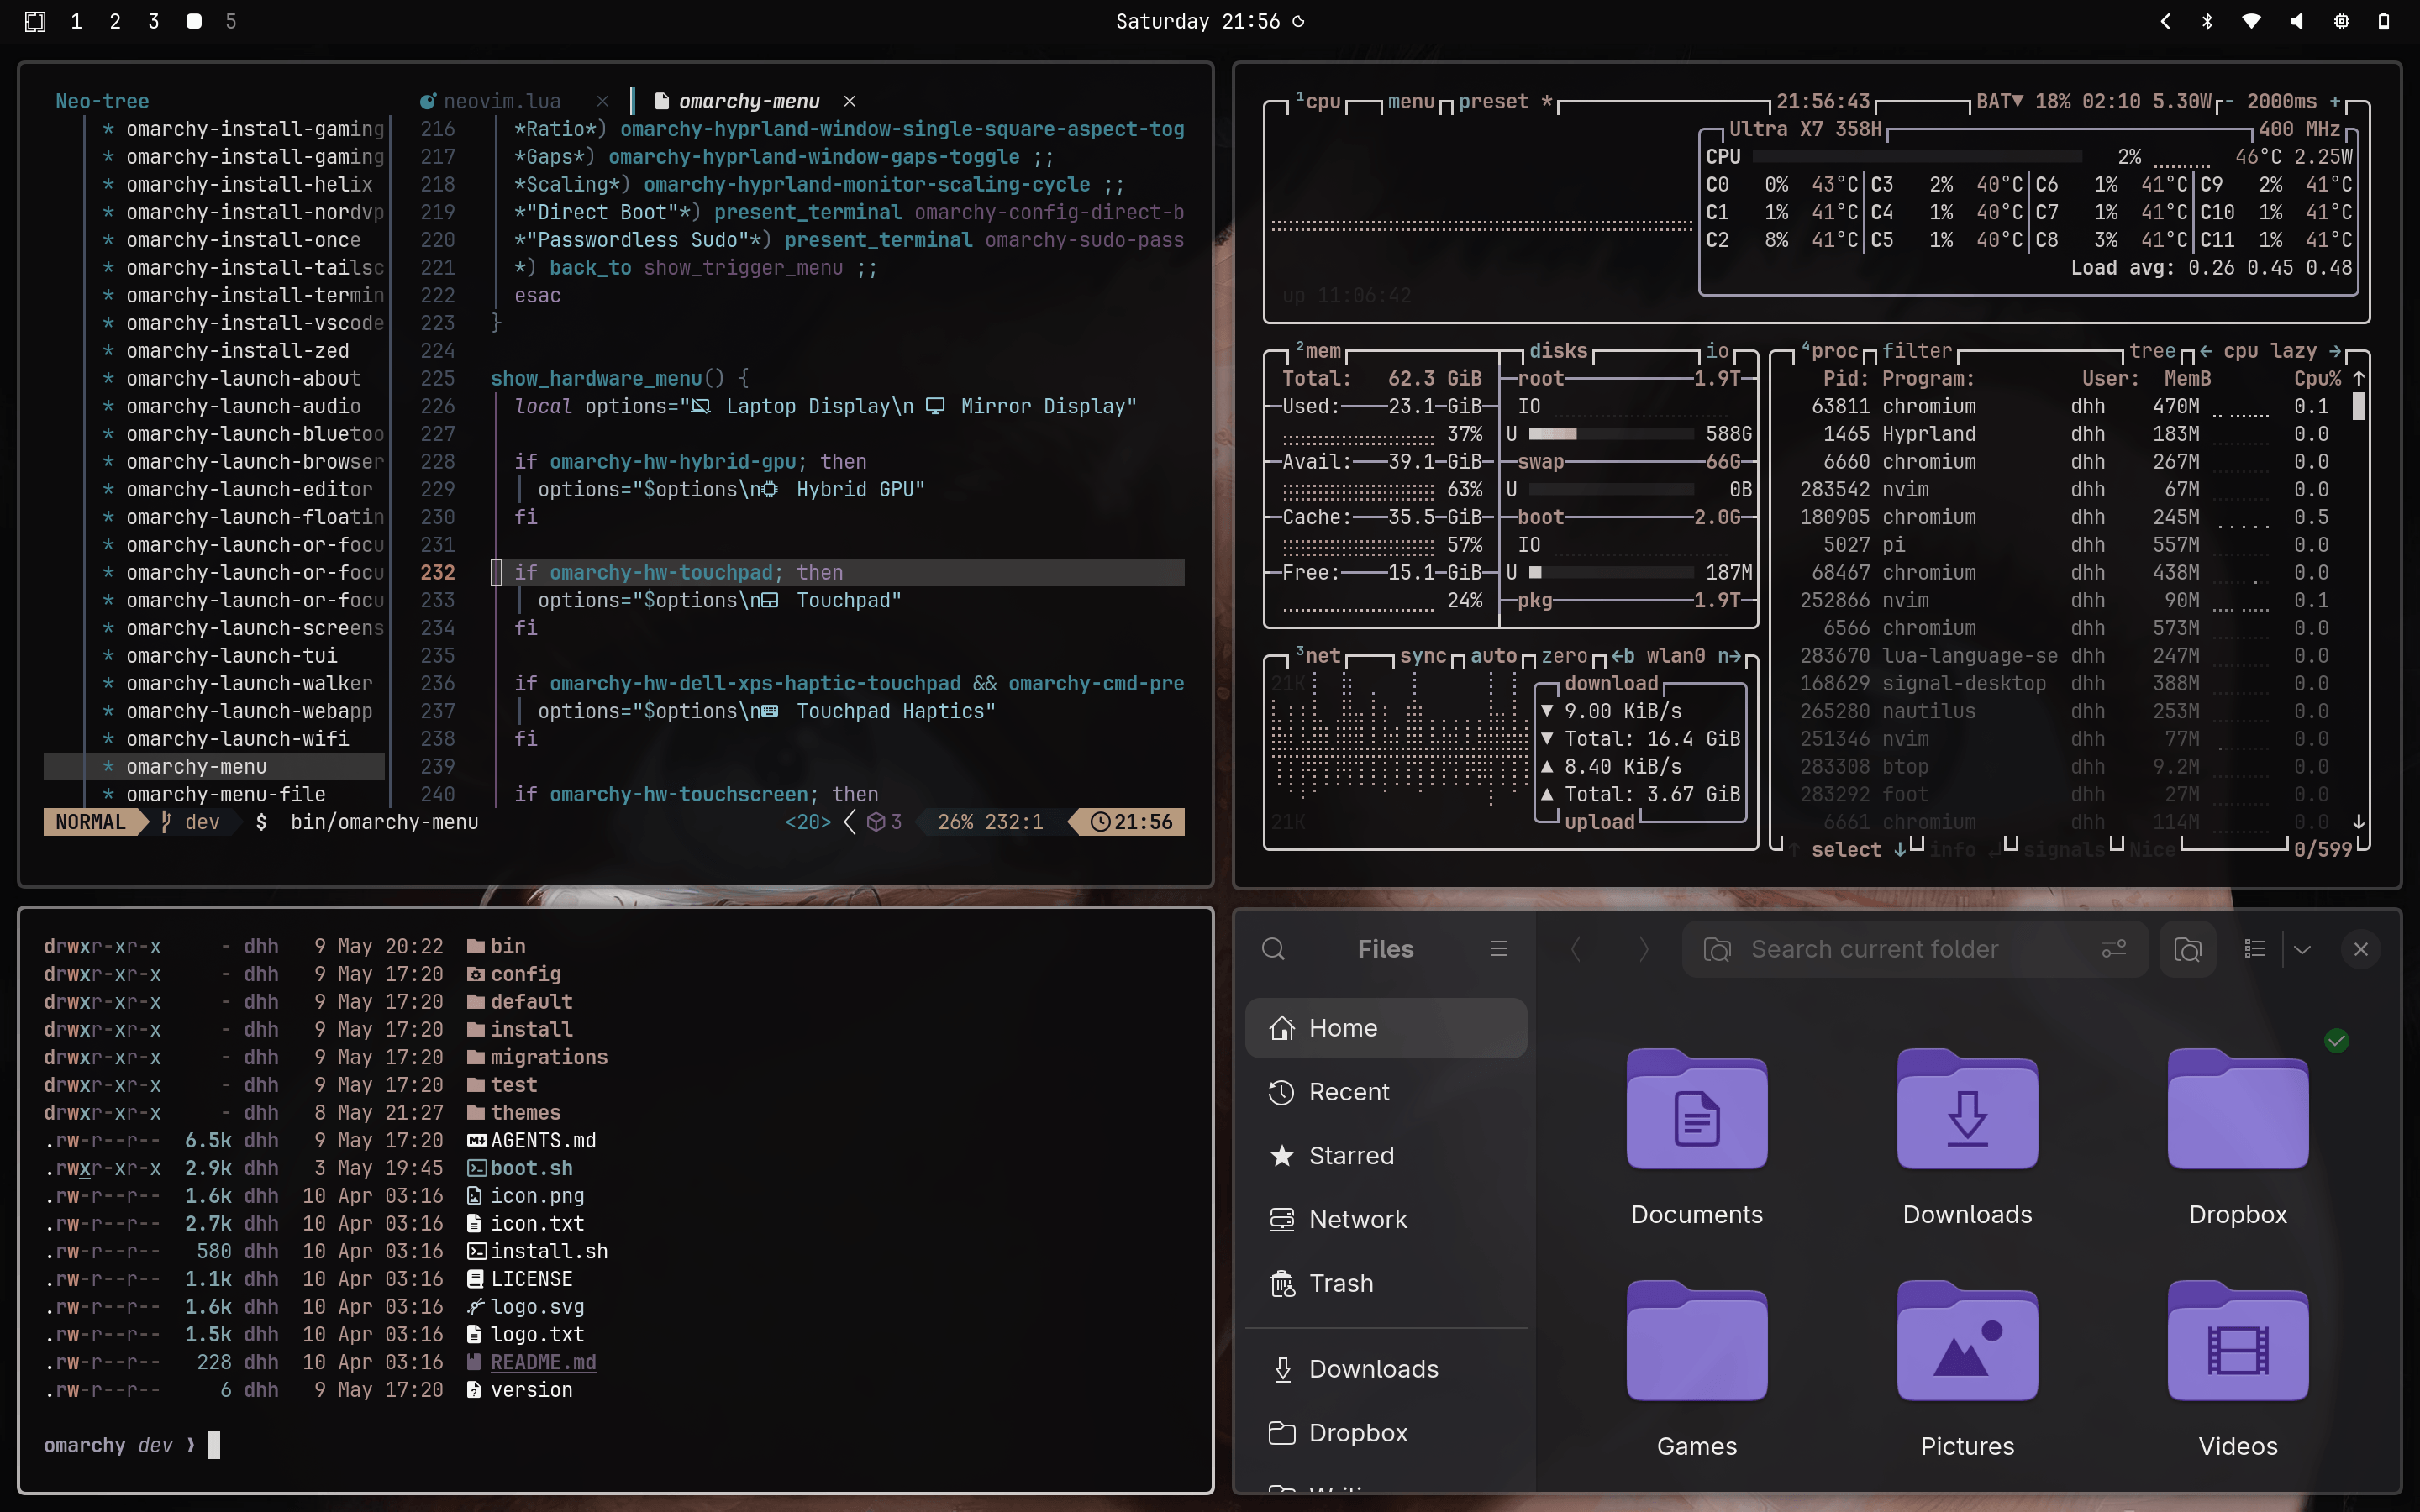
Task: Click the Neo-tree panel title
Action: pos(102,101)
